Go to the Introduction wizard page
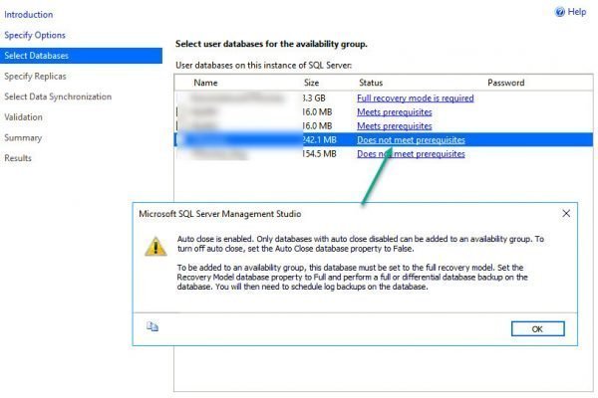The width and height of the screenshot is (598, 398). tap(28, 15)
